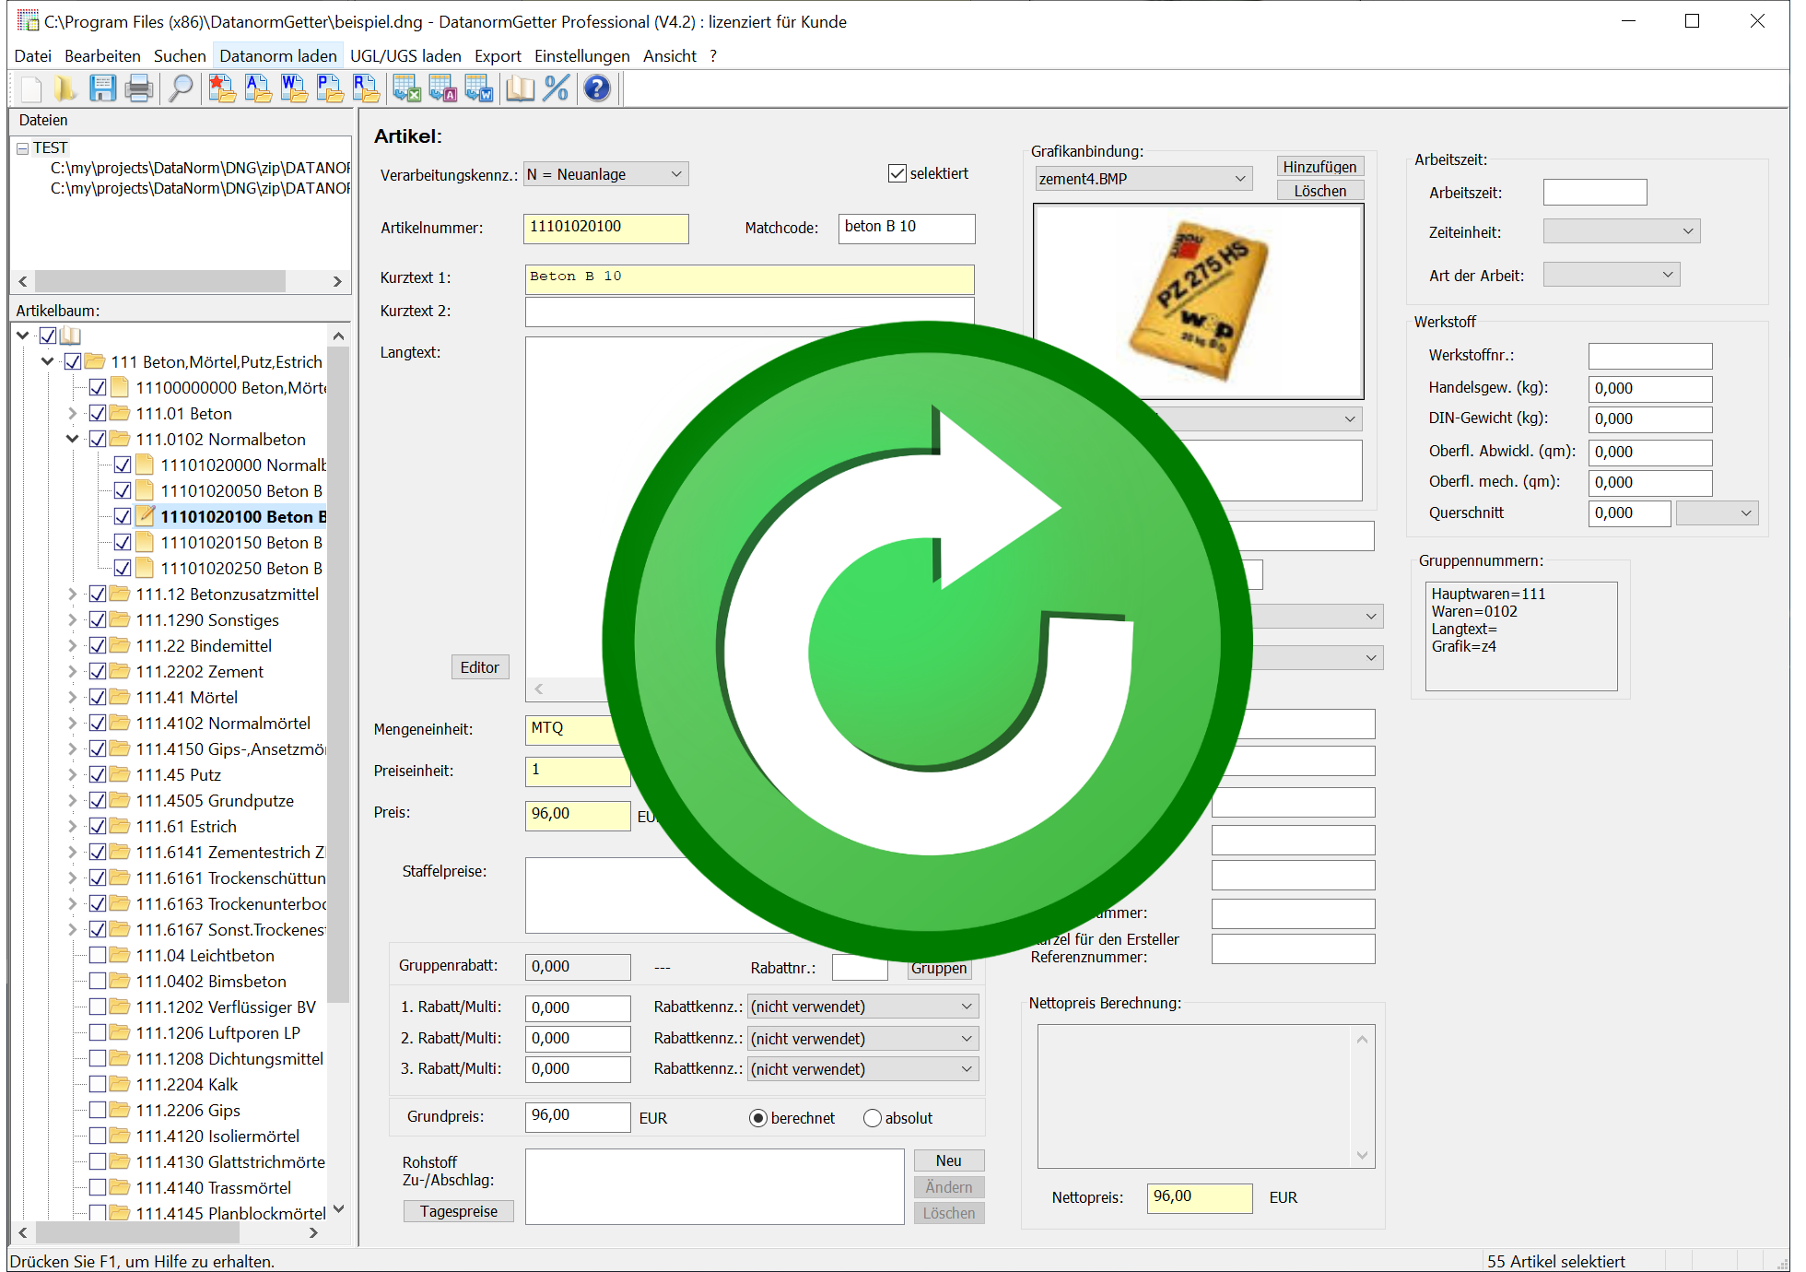Open the Export menu

(x=498, y=56)
